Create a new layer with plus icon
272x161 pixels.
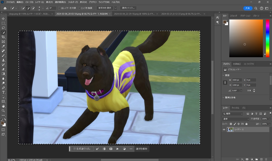pos(261,159)
